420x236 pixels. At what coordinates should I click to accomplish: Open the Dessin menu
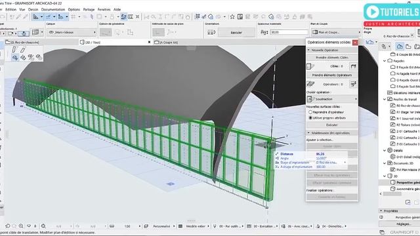[x=33, y=9]
